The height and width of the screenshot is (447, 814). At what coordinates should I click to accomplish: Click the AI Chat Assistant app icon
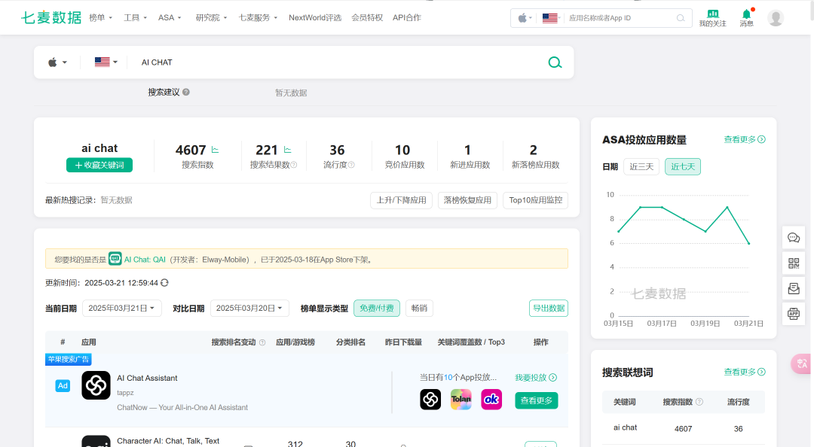[96, 385]
